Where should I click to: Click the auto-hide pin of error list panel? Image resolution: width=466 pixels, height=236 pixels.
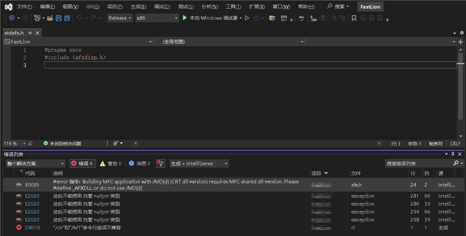pyautogui.click(x=453, y=154)
